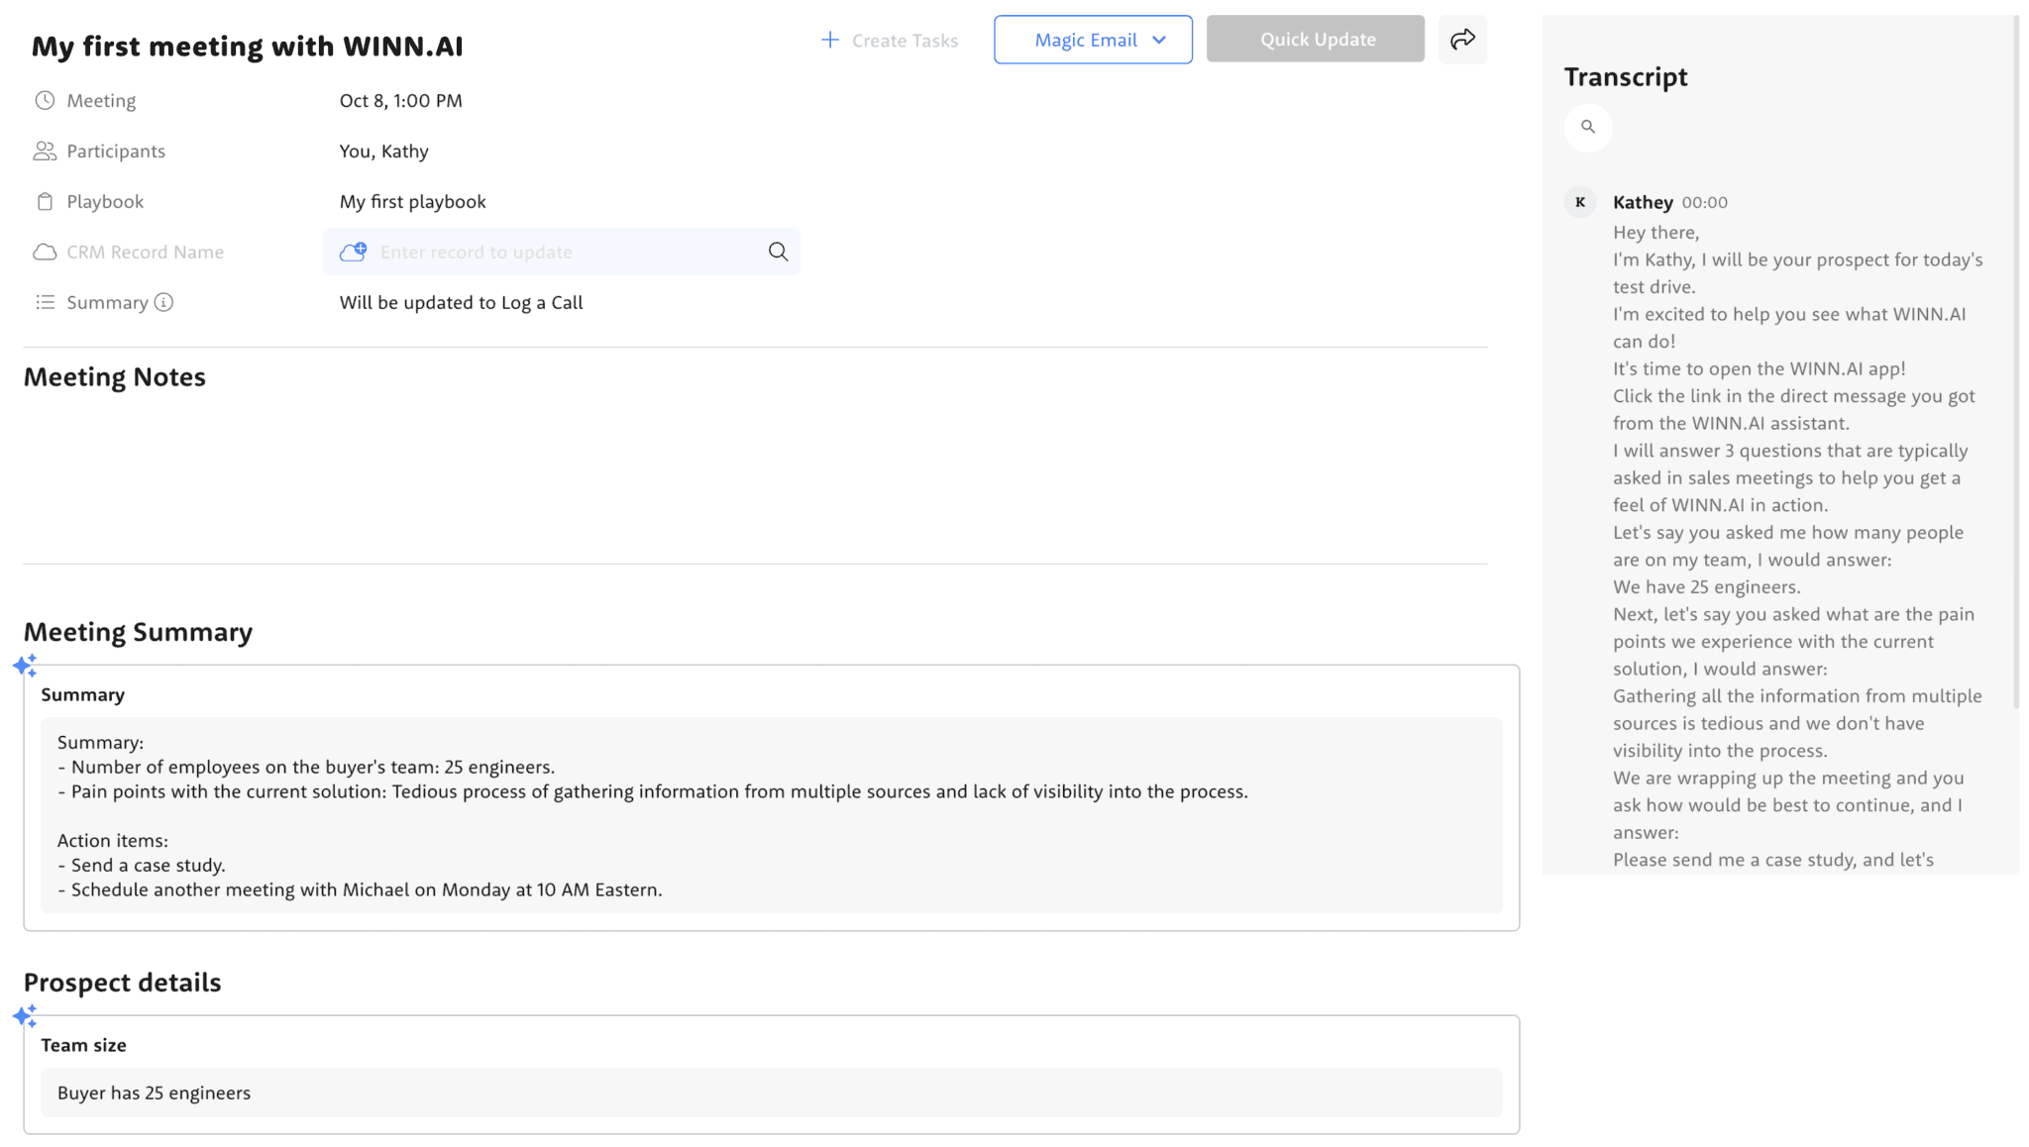Click the Summary list icon
The image size is (2029, 1147).
[45, 302]
